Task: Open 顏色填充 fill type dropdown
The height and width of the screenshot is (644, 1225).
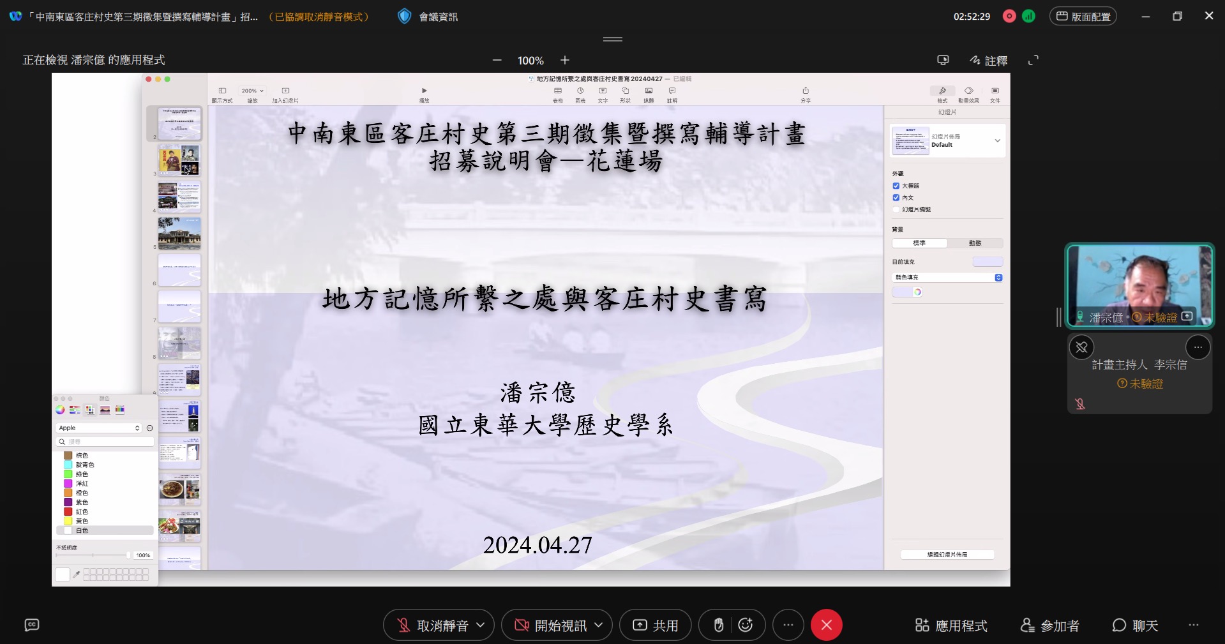Action: (947, 278)
